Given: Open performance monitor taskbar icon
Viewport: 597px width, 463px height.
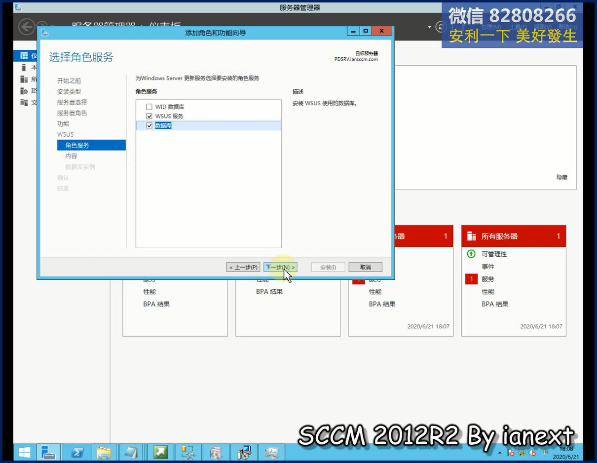Looking at the screenshot, I should pos(271,452).
